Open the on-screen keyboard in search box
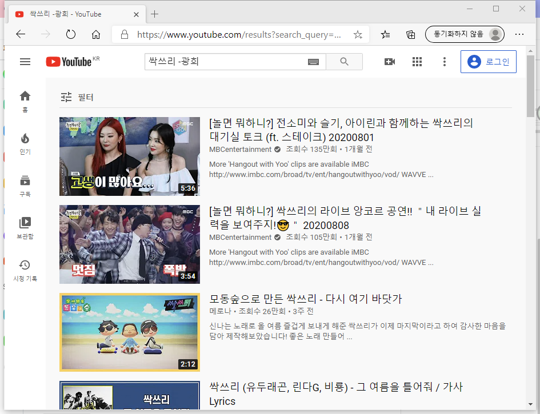 click(313, 62)
